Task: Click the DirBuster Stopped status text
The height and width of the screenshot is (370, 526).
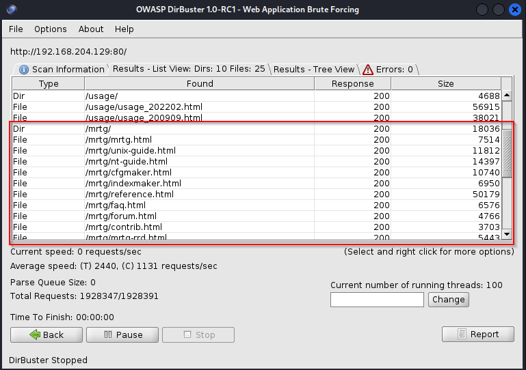Action: point(48,360)
